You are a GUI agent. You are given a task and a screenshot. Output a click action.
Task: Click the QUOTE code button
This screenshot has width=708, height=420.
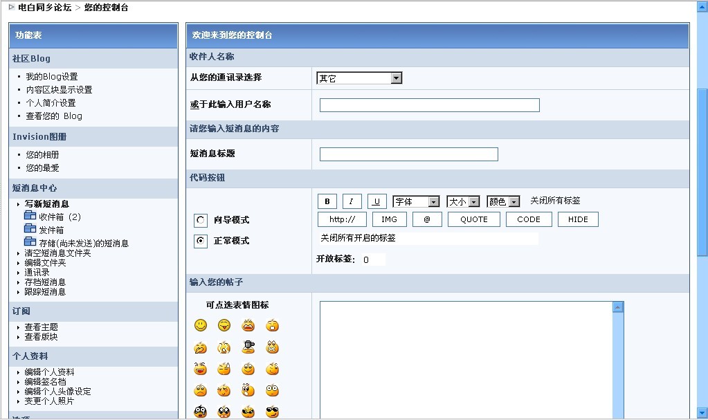473,219
